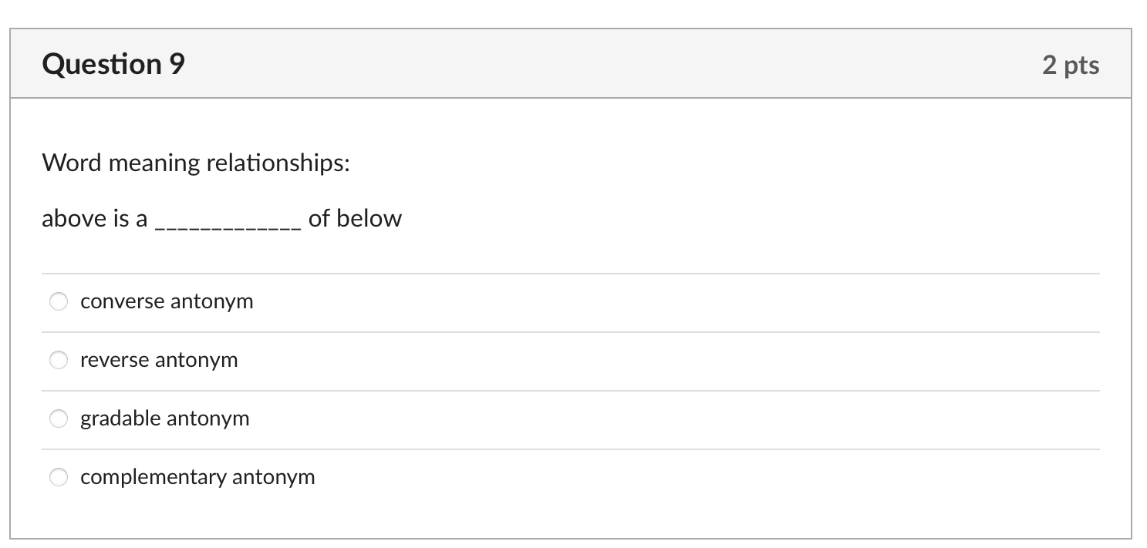Pick the "complementary antonym" radio button
The image size is (1147, 548).
point(59,477)
